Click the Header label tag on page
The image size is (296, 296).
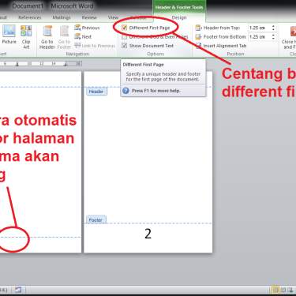[x=96, y=92]
